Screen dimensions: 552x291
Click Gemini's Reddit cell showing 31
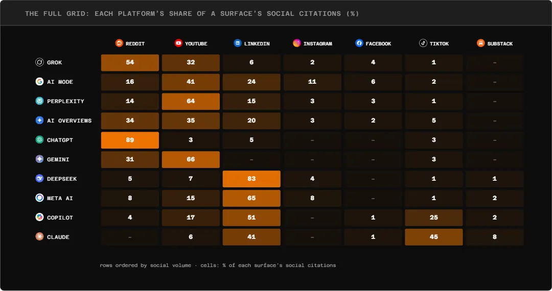[130, 160]
